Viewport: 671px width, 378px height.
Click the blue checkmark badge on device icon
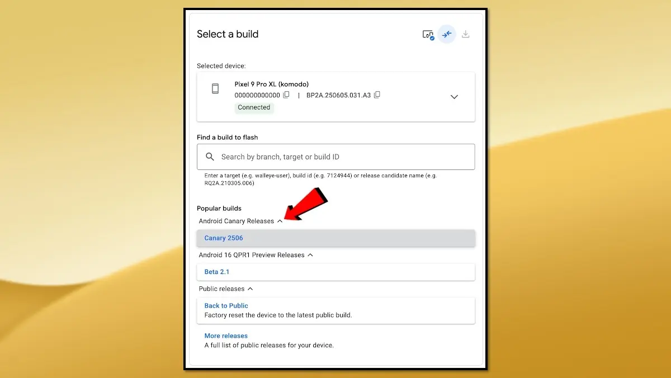432,37
